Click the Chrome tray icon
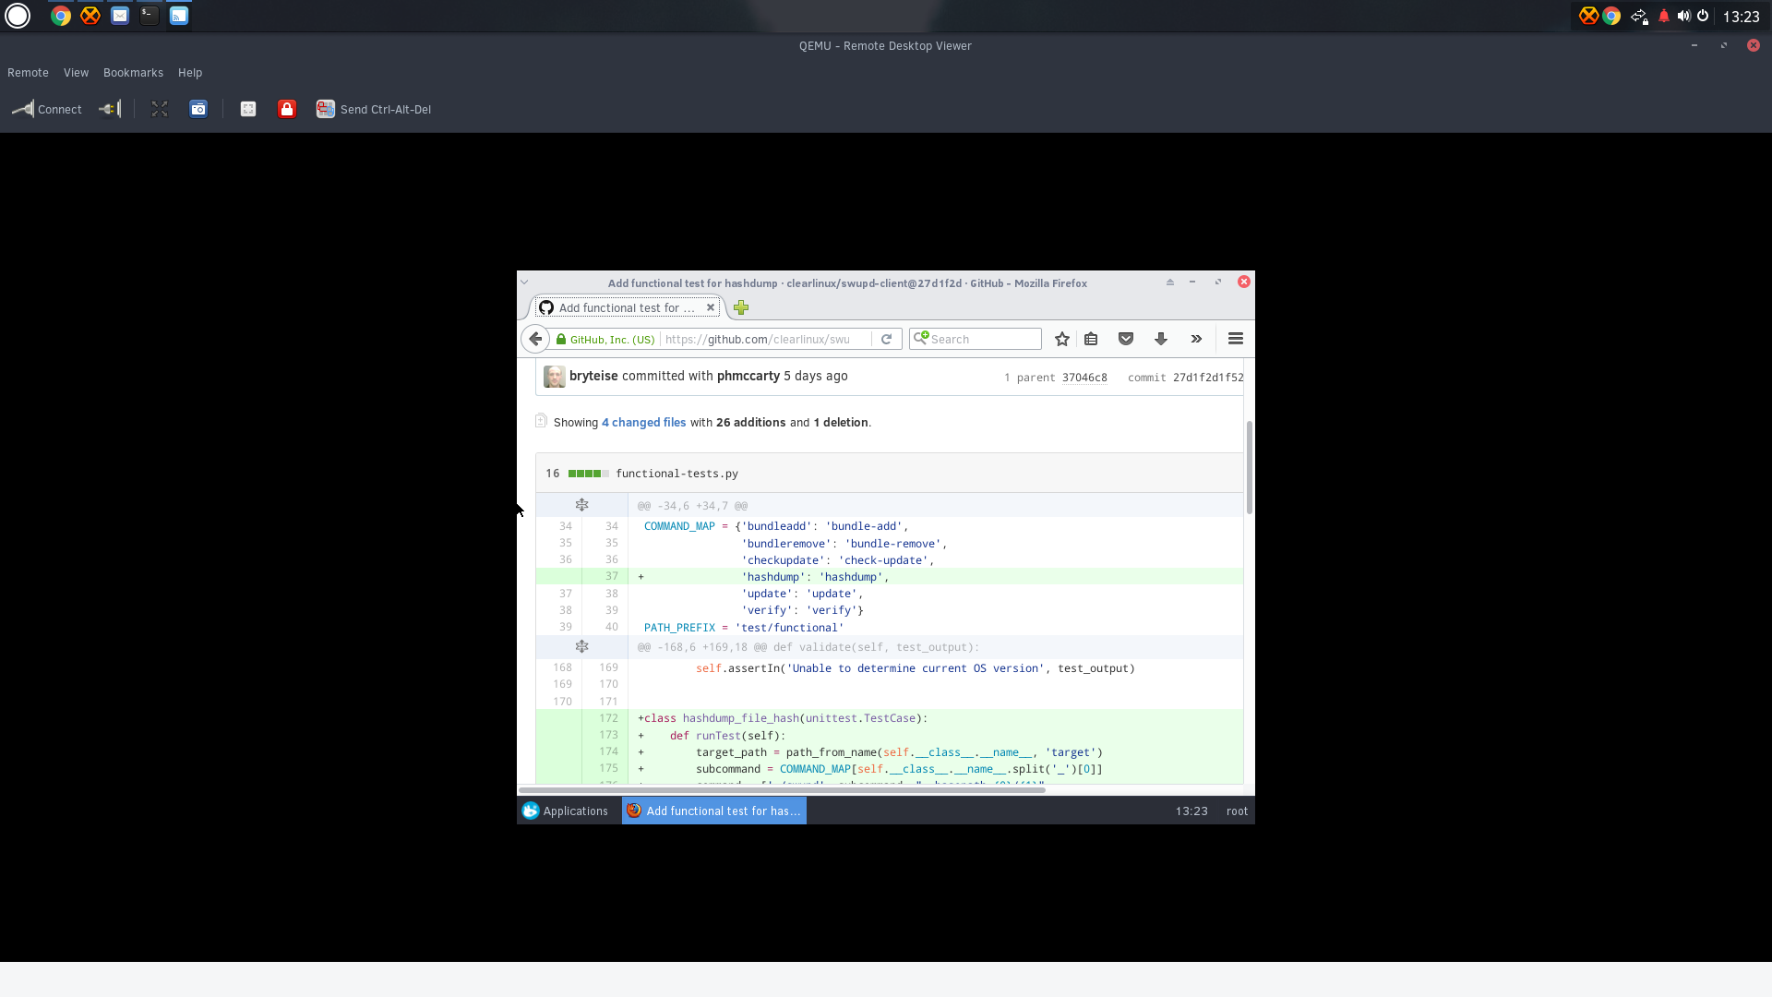This screenshot has width=1772, height=997. click(x=1611, y=16)
